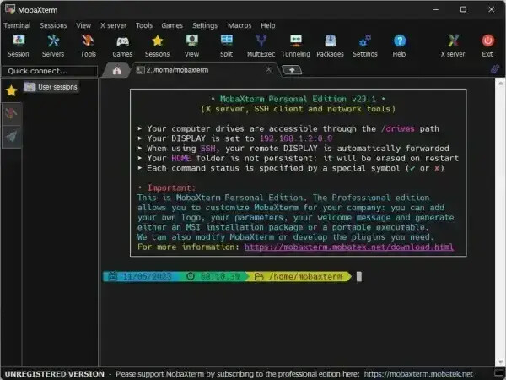Open the X server menu
The image size is (506, 380).
[x=113, y=25]
